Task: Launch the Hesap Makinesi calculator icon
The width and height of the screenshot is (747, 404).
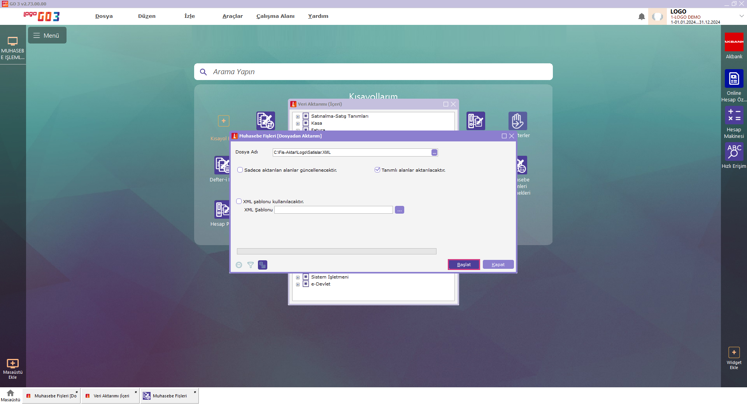Action: 734,115
